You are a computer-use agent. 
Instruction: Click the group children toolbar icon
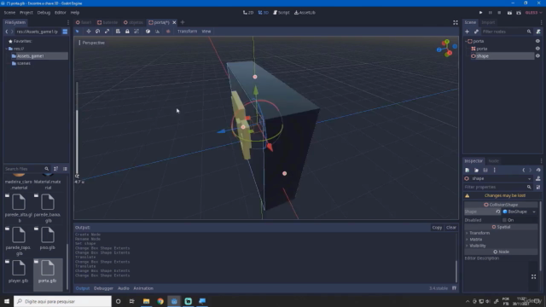[136, 32]
